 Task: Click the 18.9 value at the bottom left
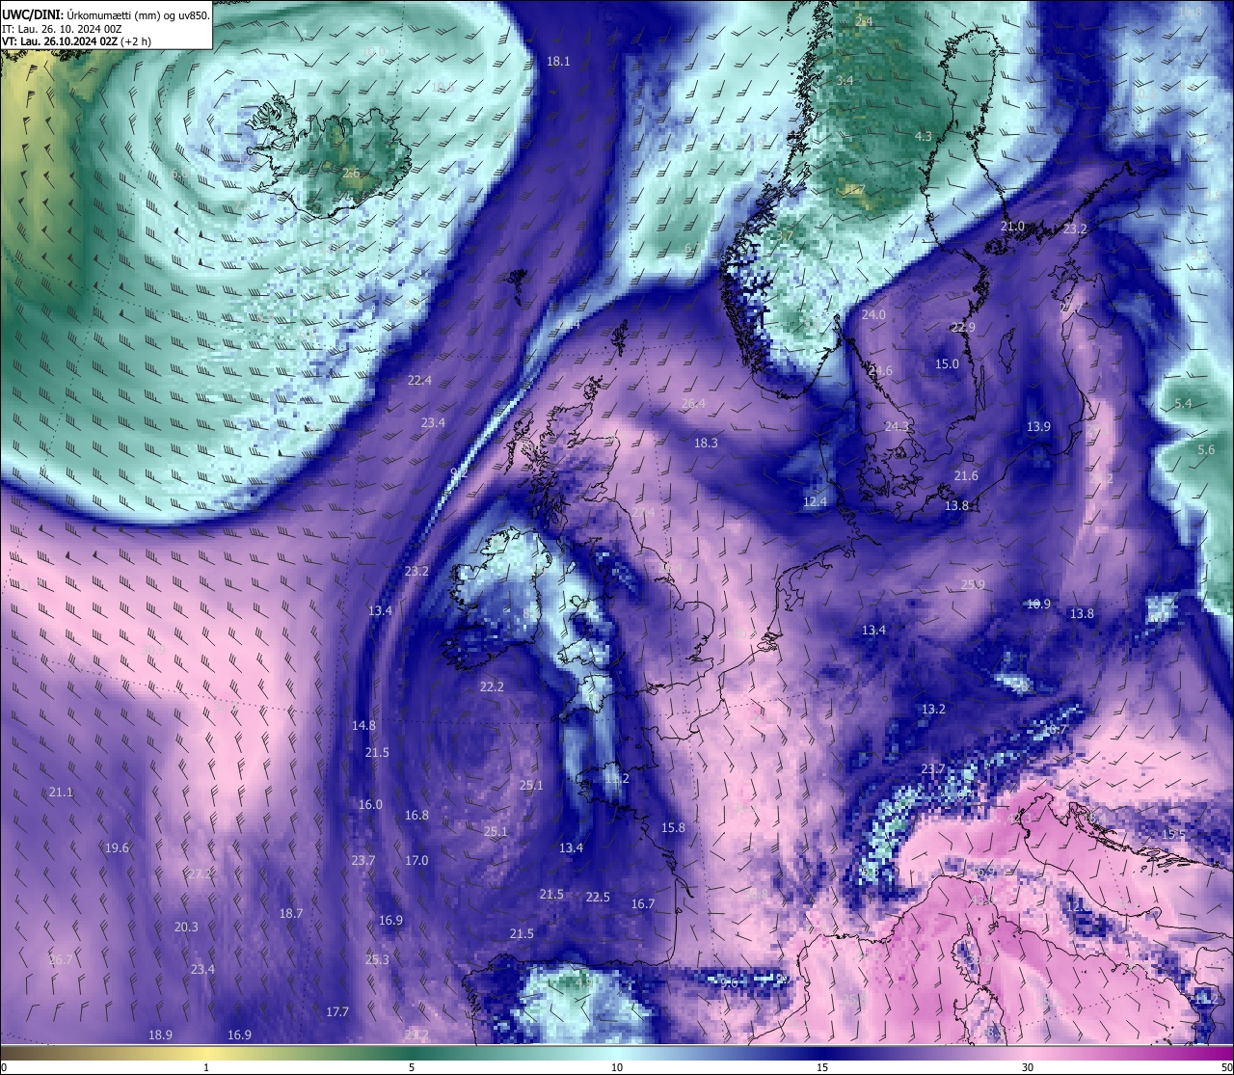pos(160,1035)
